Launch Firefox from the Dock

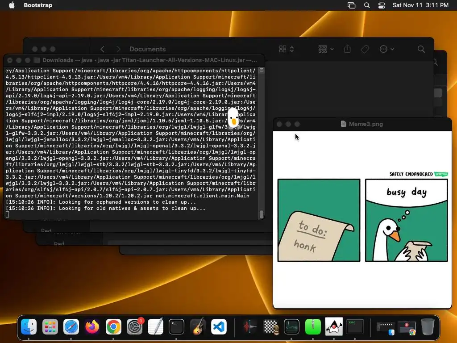(x=92, y=326)
